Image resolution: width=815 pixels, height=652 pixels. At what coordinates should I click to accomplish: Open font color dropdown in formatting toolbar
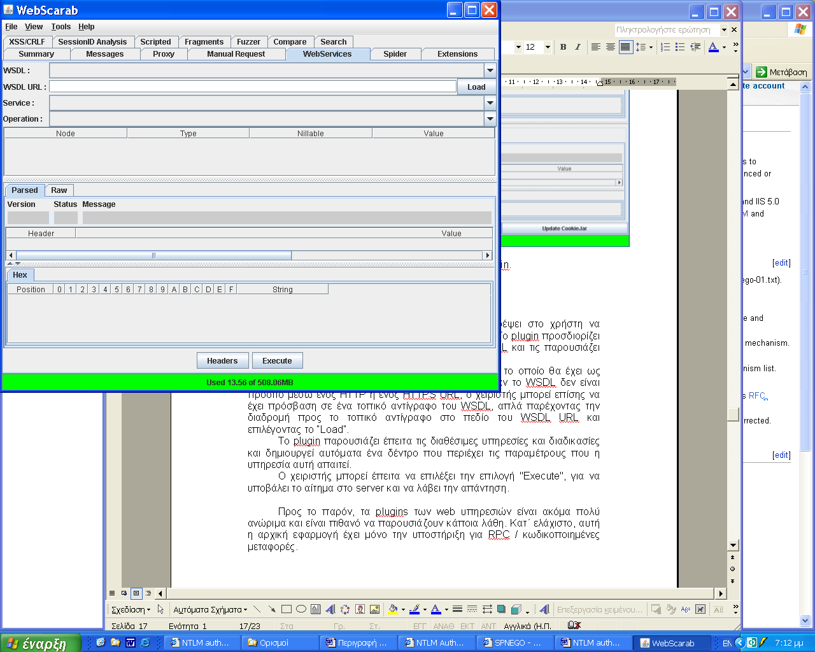coord(724,48)
